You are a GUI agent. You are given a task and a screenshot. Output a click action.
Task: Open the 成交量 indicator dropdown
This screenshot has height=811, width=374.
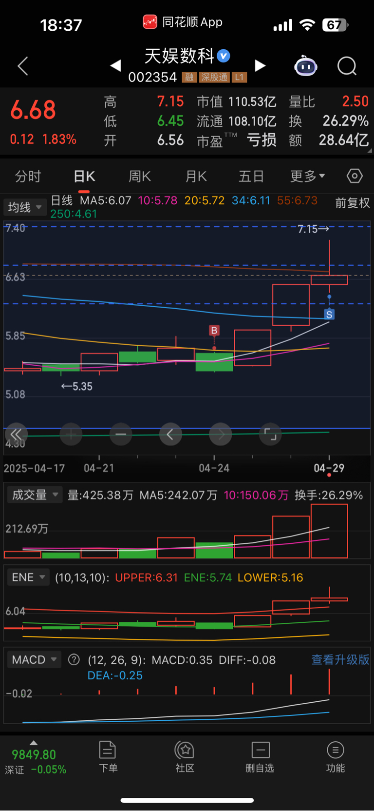click(x=35, y=495)
